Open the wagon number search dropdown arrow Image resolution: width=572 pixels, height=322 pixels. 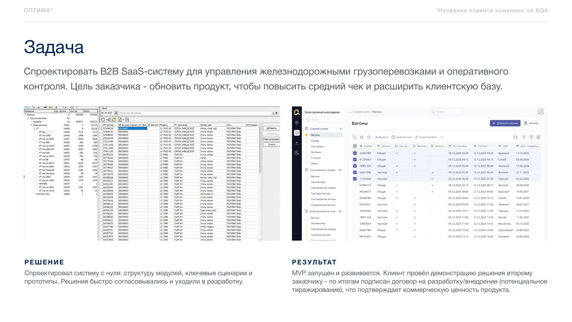[x=273, y=113]
